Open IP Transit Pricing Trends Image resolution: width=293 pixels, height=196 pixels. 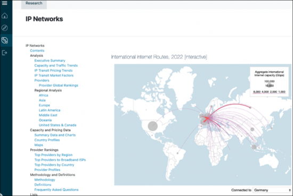[53, 71]
